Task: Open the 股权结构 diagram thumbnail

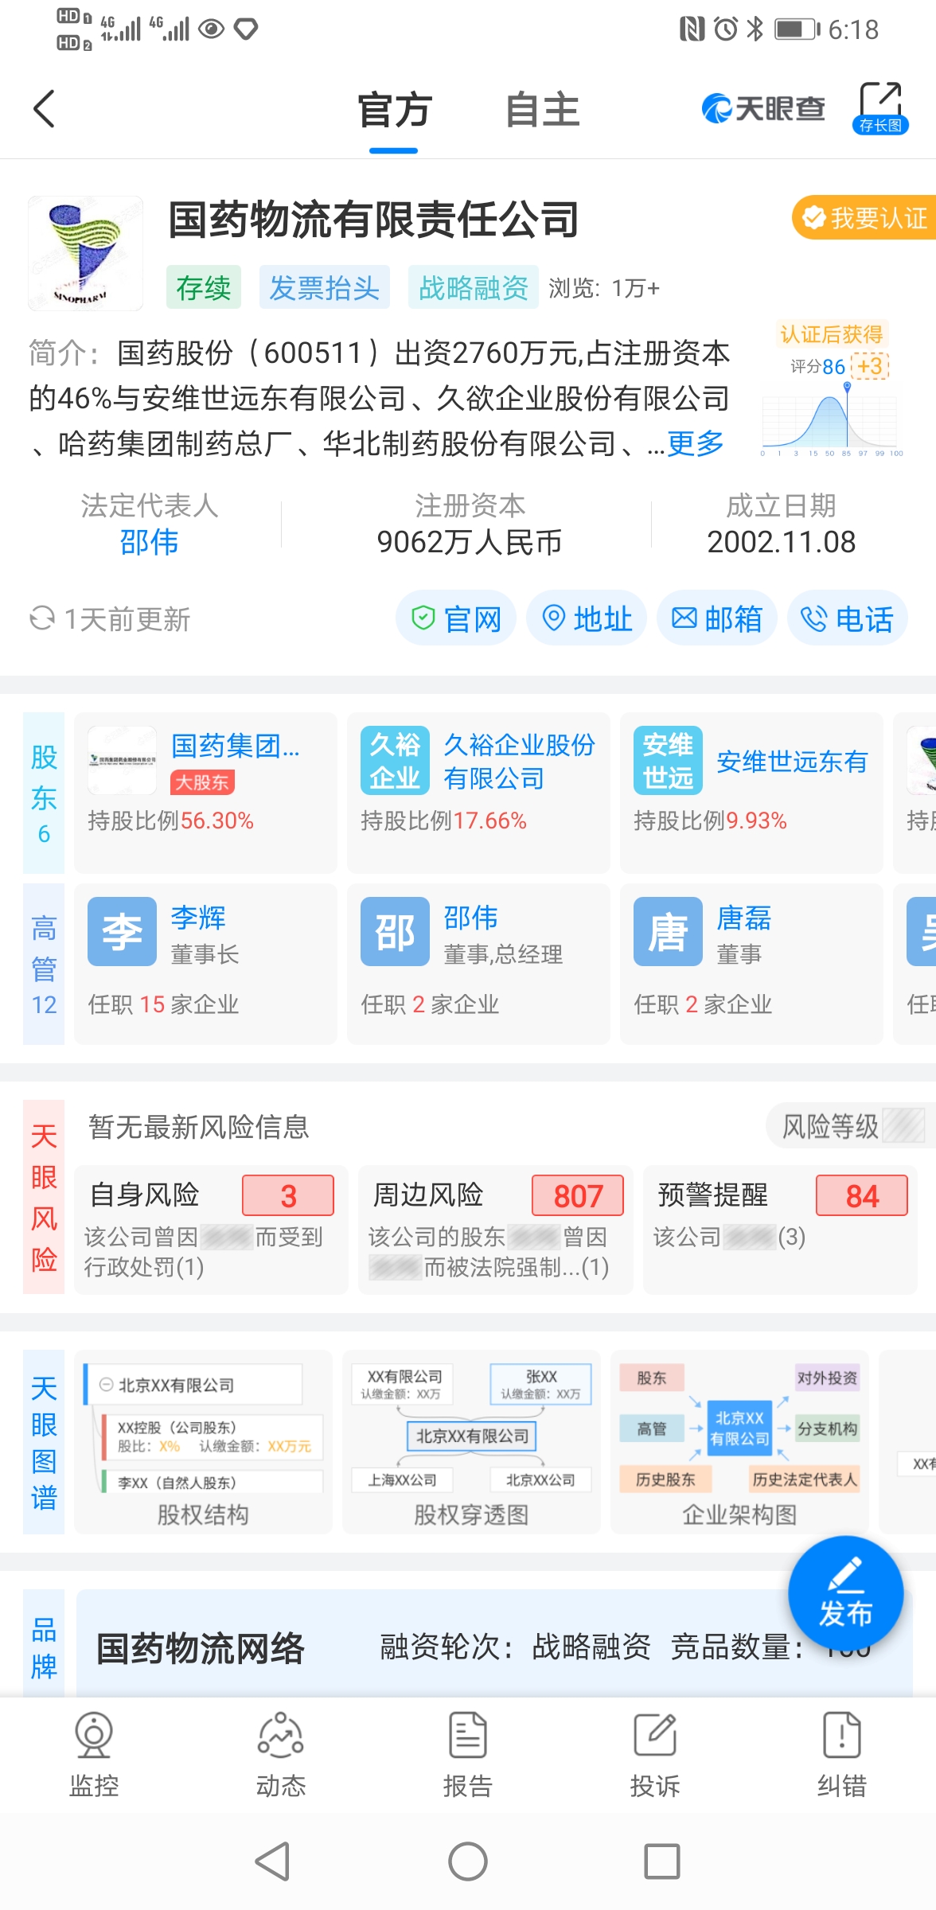Action: [203, 1442]
